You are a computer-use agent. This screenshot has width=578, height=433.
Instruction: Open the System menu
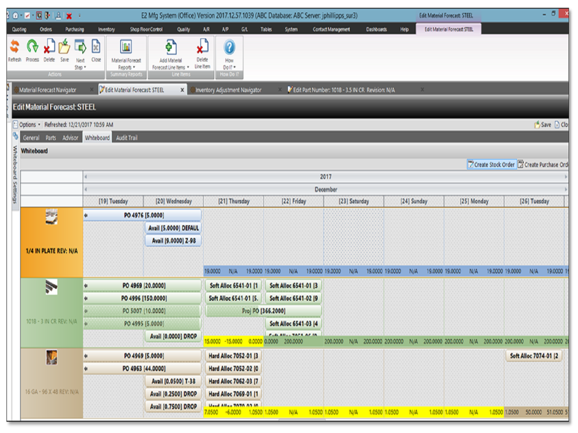(291, 29)
